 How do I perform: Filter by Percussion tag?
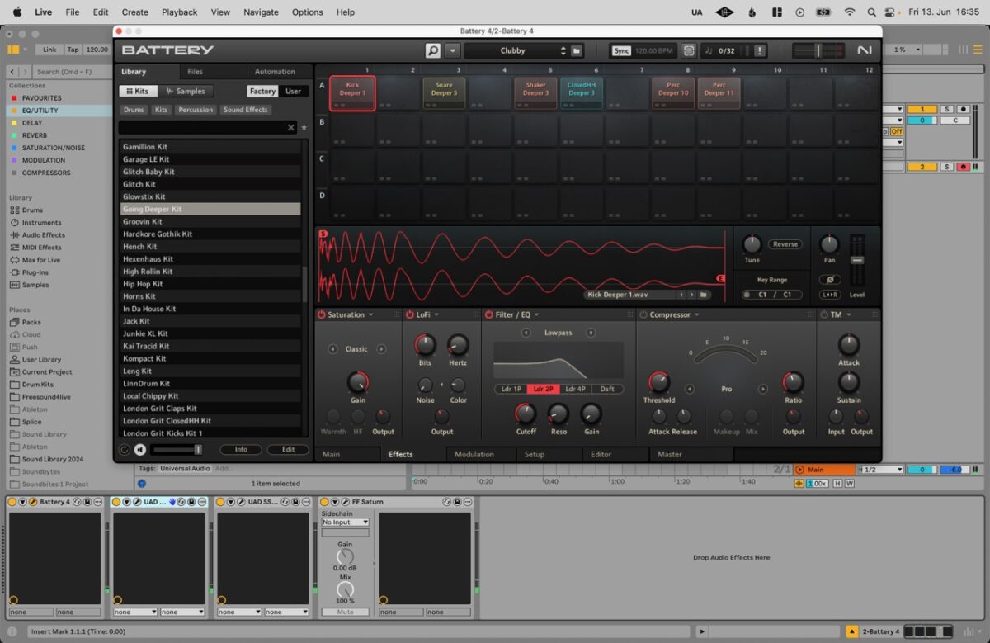pyautogui.click(x=196, y=110)
